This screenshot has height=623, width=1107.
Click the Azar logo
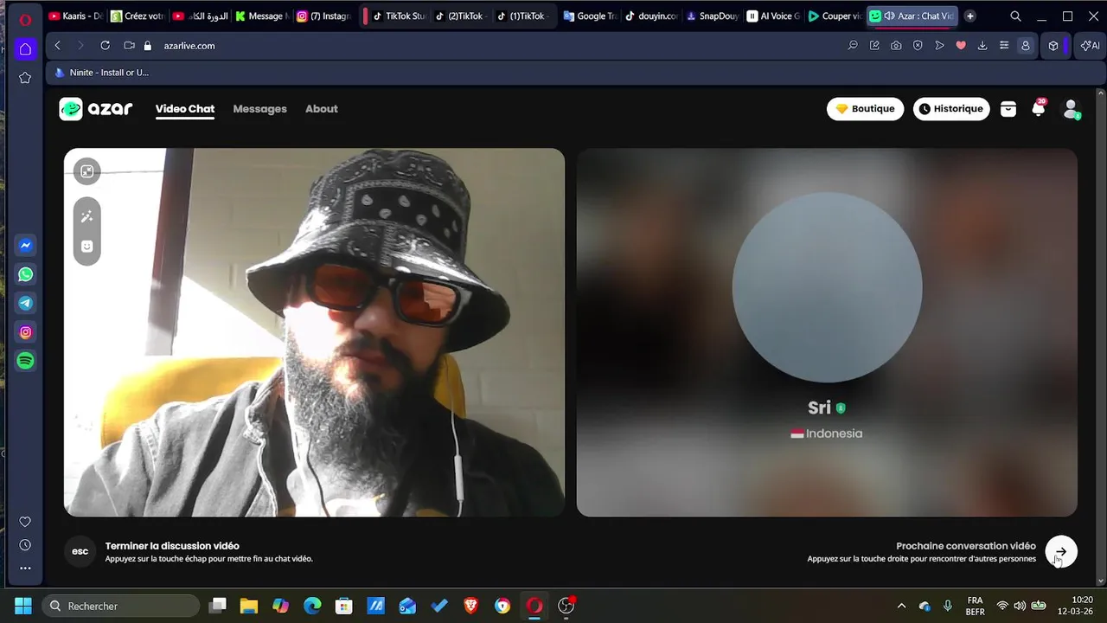click(x=96, y=109)
